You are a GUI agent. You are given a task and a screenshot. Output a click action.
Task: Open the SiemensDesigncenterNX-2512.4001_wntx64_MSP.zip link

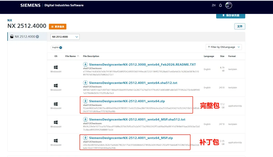131,138
